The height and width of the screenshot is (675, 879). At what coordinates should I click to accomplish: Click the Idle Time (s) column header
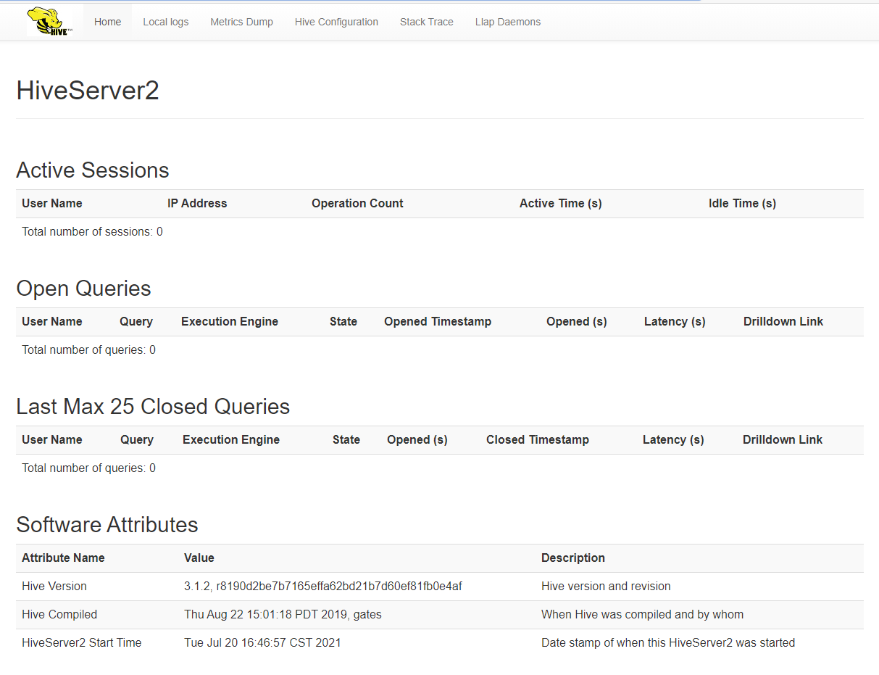(x=742, y=204)
